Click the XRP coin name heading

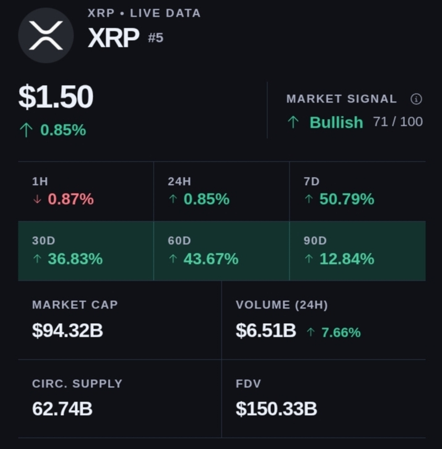[x=114, y=38]
